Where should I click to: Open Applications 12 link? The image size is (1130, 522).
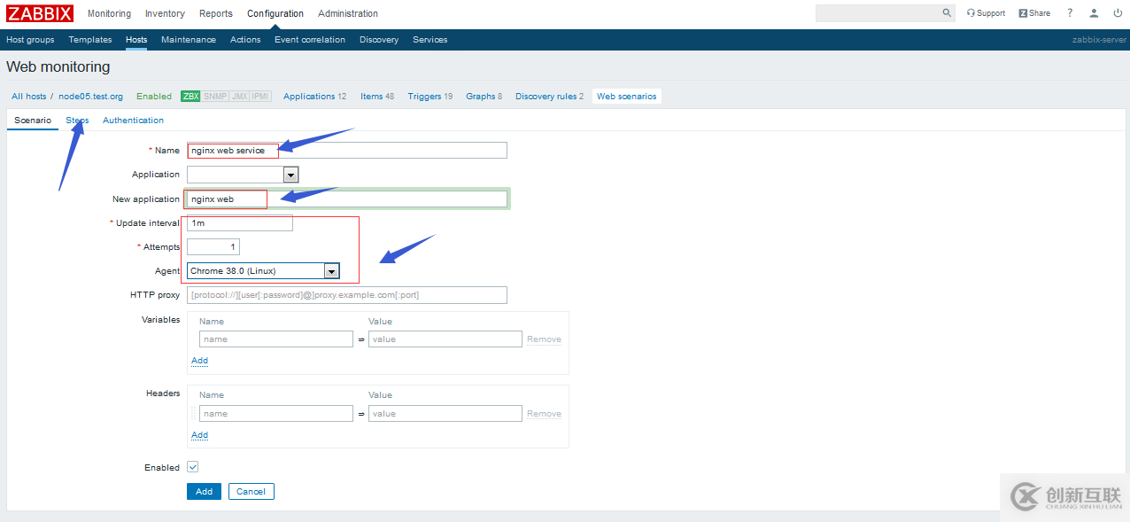pos(315,97)
